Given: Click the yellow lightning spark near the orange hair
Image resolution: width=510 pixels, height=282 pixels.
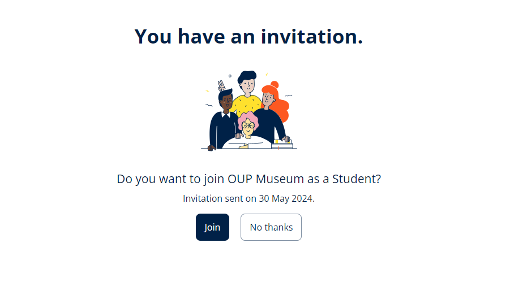Looking at the screenshot, I should [x=267, y=75].
